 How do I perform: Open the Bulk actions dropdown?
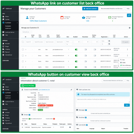[27, 32]
